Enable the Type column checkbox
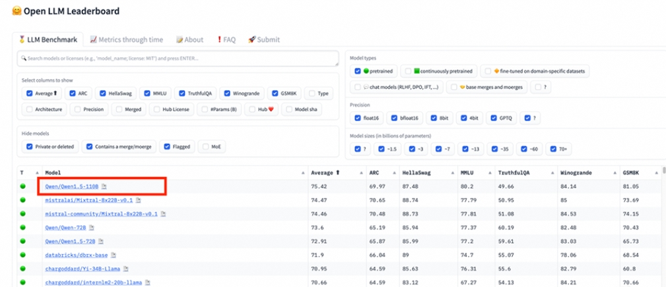Viewport: 666px width, 287px height. [x=313, y=93]
